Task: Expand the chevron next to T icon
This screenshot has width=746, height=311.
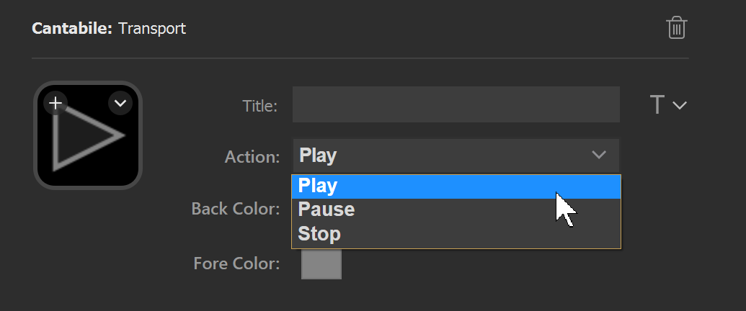Action: pos(680,105)
